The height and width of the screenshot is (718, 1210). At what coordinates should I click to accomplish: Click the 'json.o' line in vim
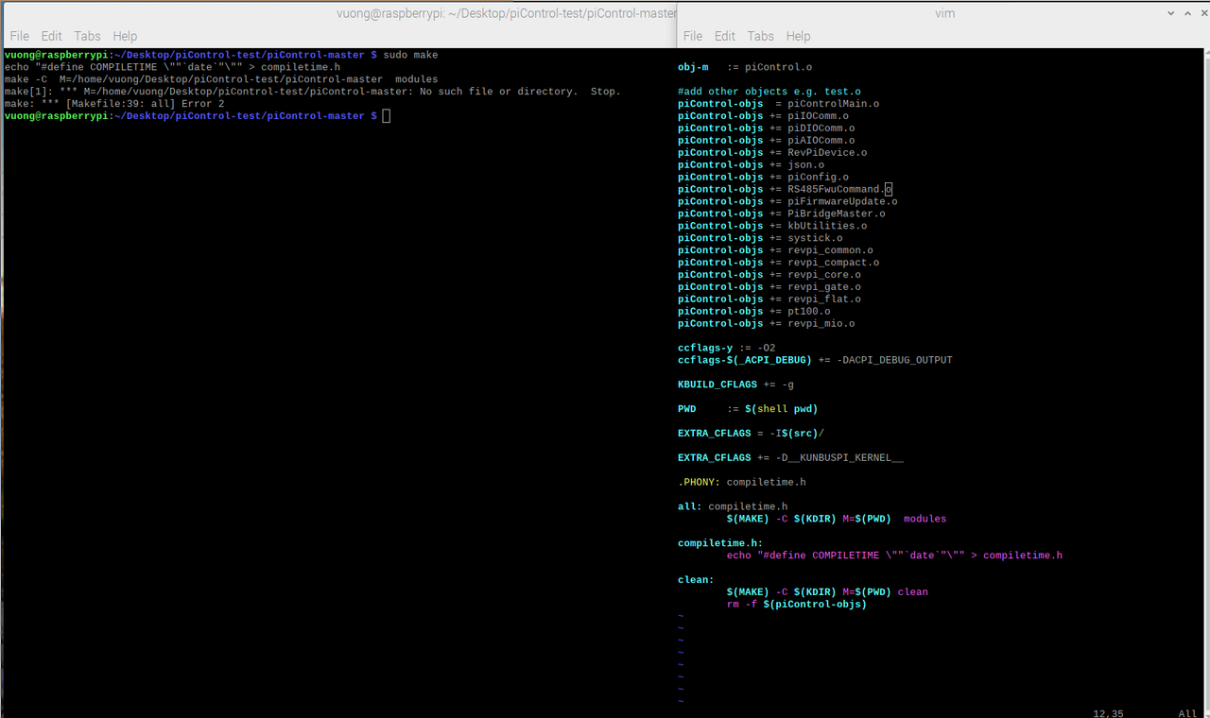click(751, 166)
